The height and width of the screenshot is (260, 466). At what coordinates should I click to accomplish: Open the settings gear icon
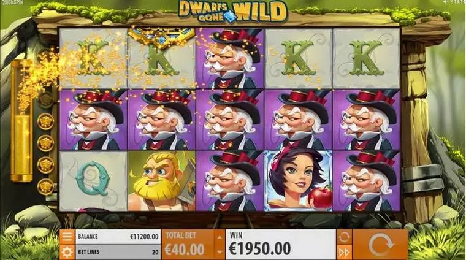(67, 252)
